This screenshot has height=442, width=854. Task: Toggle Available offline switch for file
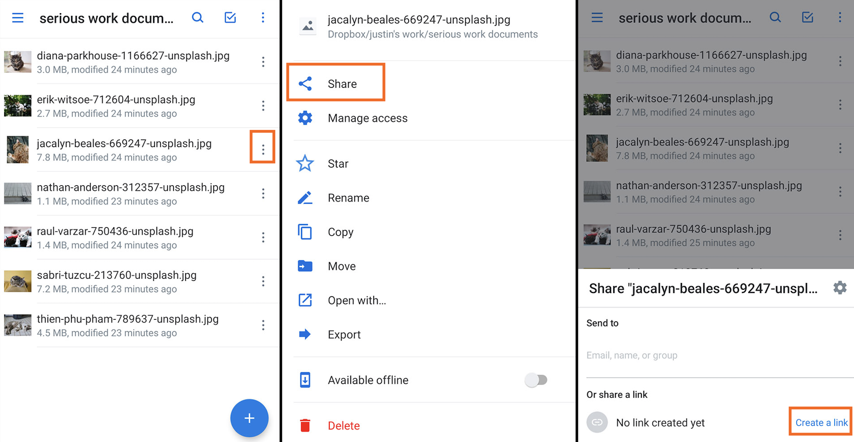[x=535, y=379]
